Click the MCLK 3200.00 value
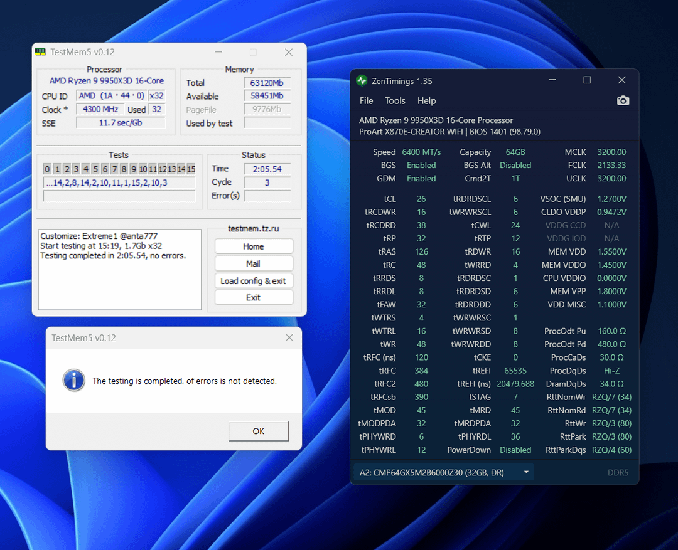The width and height of the screenshot is (678, 550). click(611, 152)
